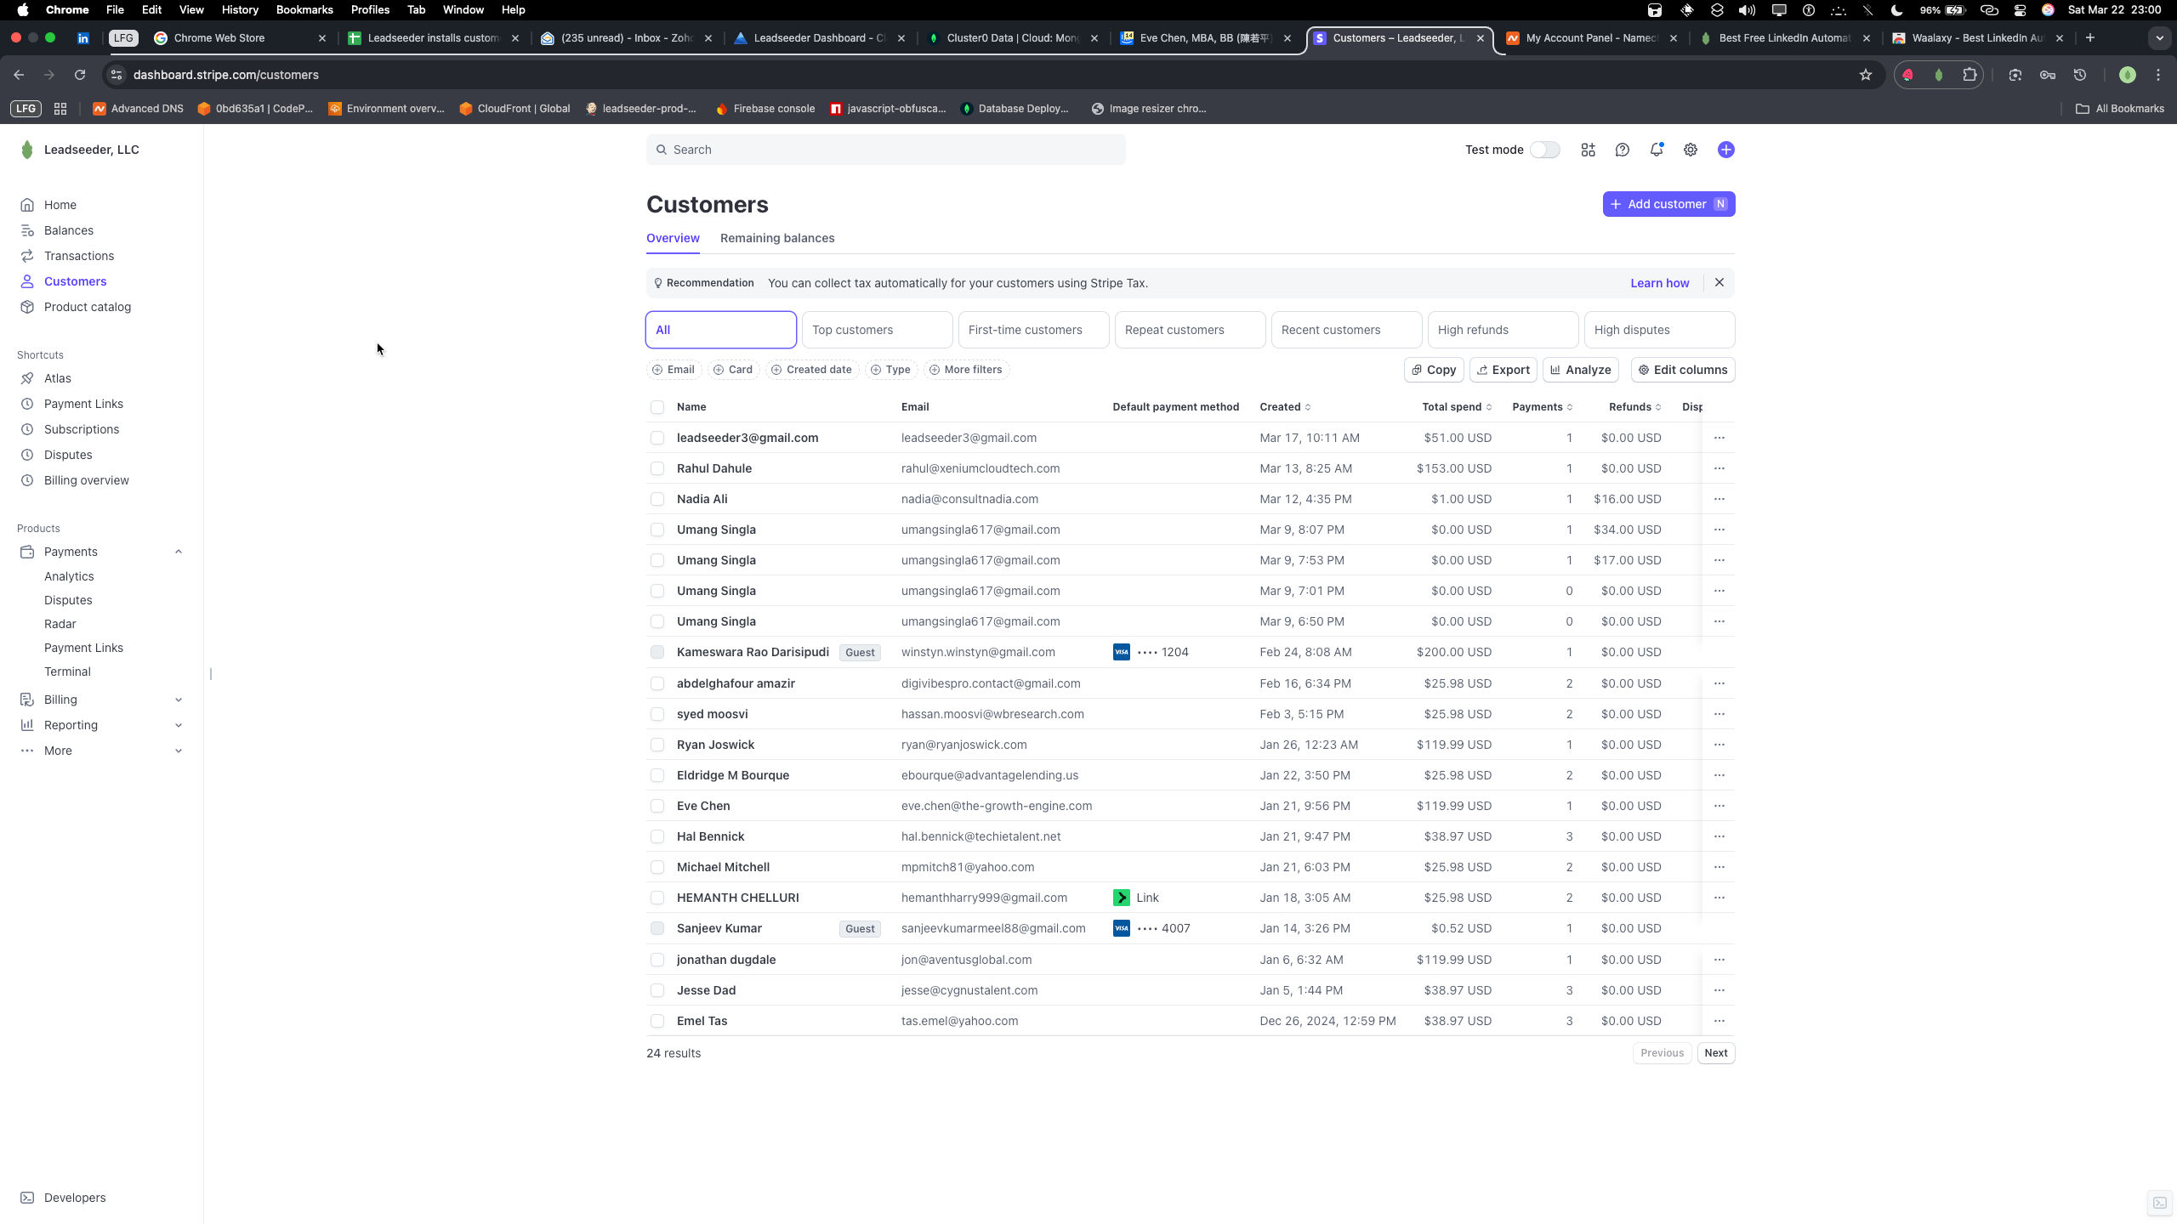Image resolution: width=2177 pixels, height=1224 pixels.
Task: Click the Leadseeder, LLC account logo
Action: 27,150
